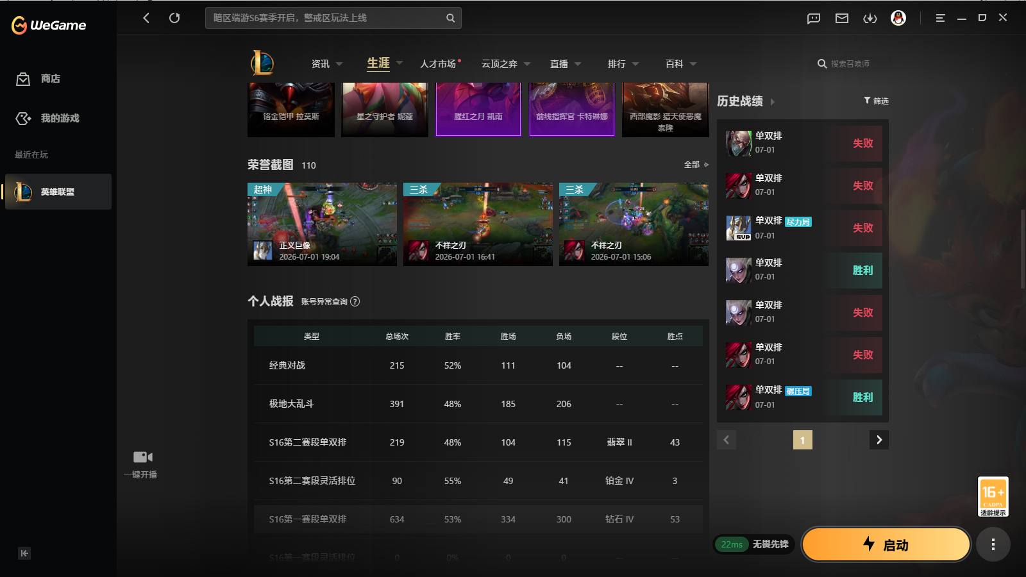Expand the 资讯 dropdown arrow
The image size is (1026, 577).
(x=339, y=64)
